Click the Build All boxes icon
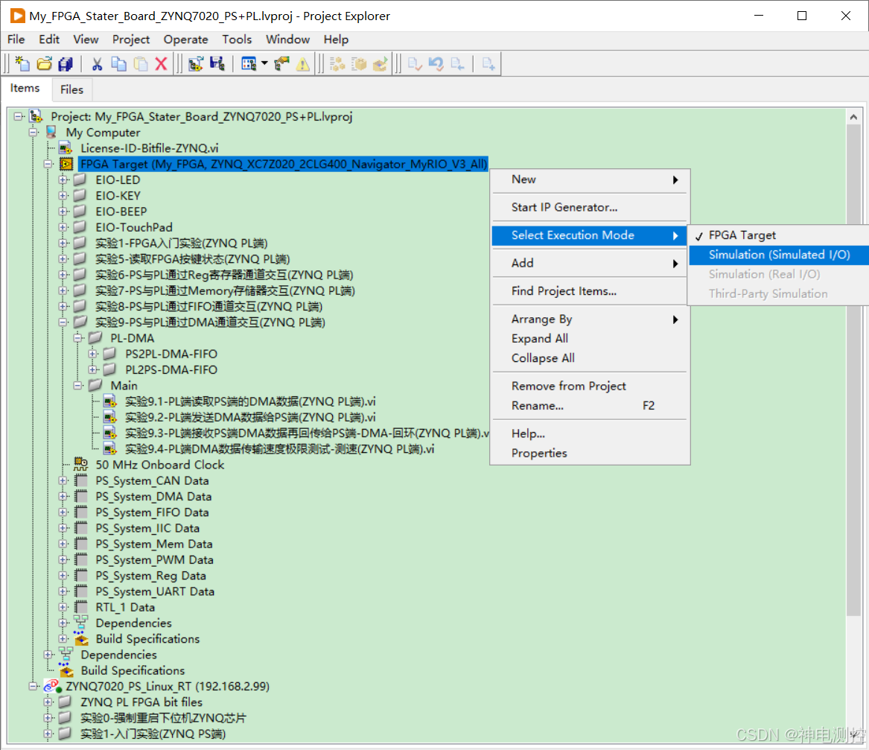This screenshot has width=869, height=750. (337, 64)
